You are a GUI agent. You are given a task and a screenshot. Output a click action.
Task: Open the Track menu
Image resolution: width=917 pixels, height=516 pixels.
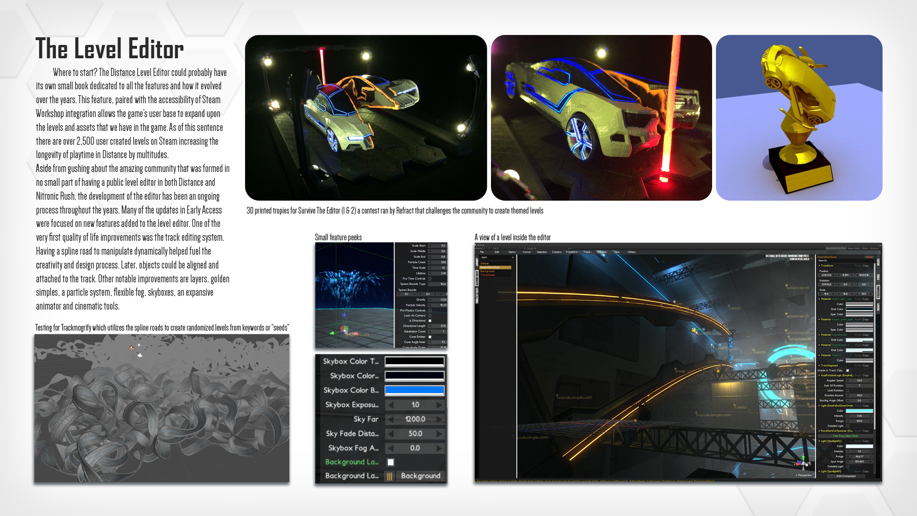pos(586,252)
